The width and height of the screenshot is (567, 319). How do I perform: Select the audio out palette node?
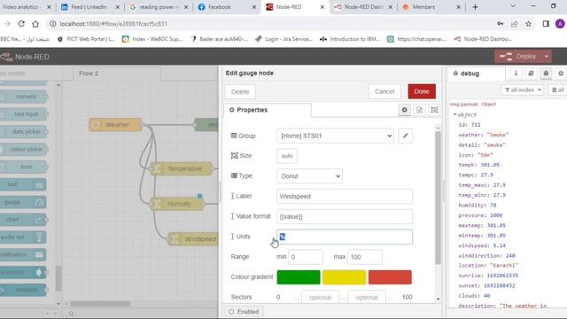click(x=24, y=237)
